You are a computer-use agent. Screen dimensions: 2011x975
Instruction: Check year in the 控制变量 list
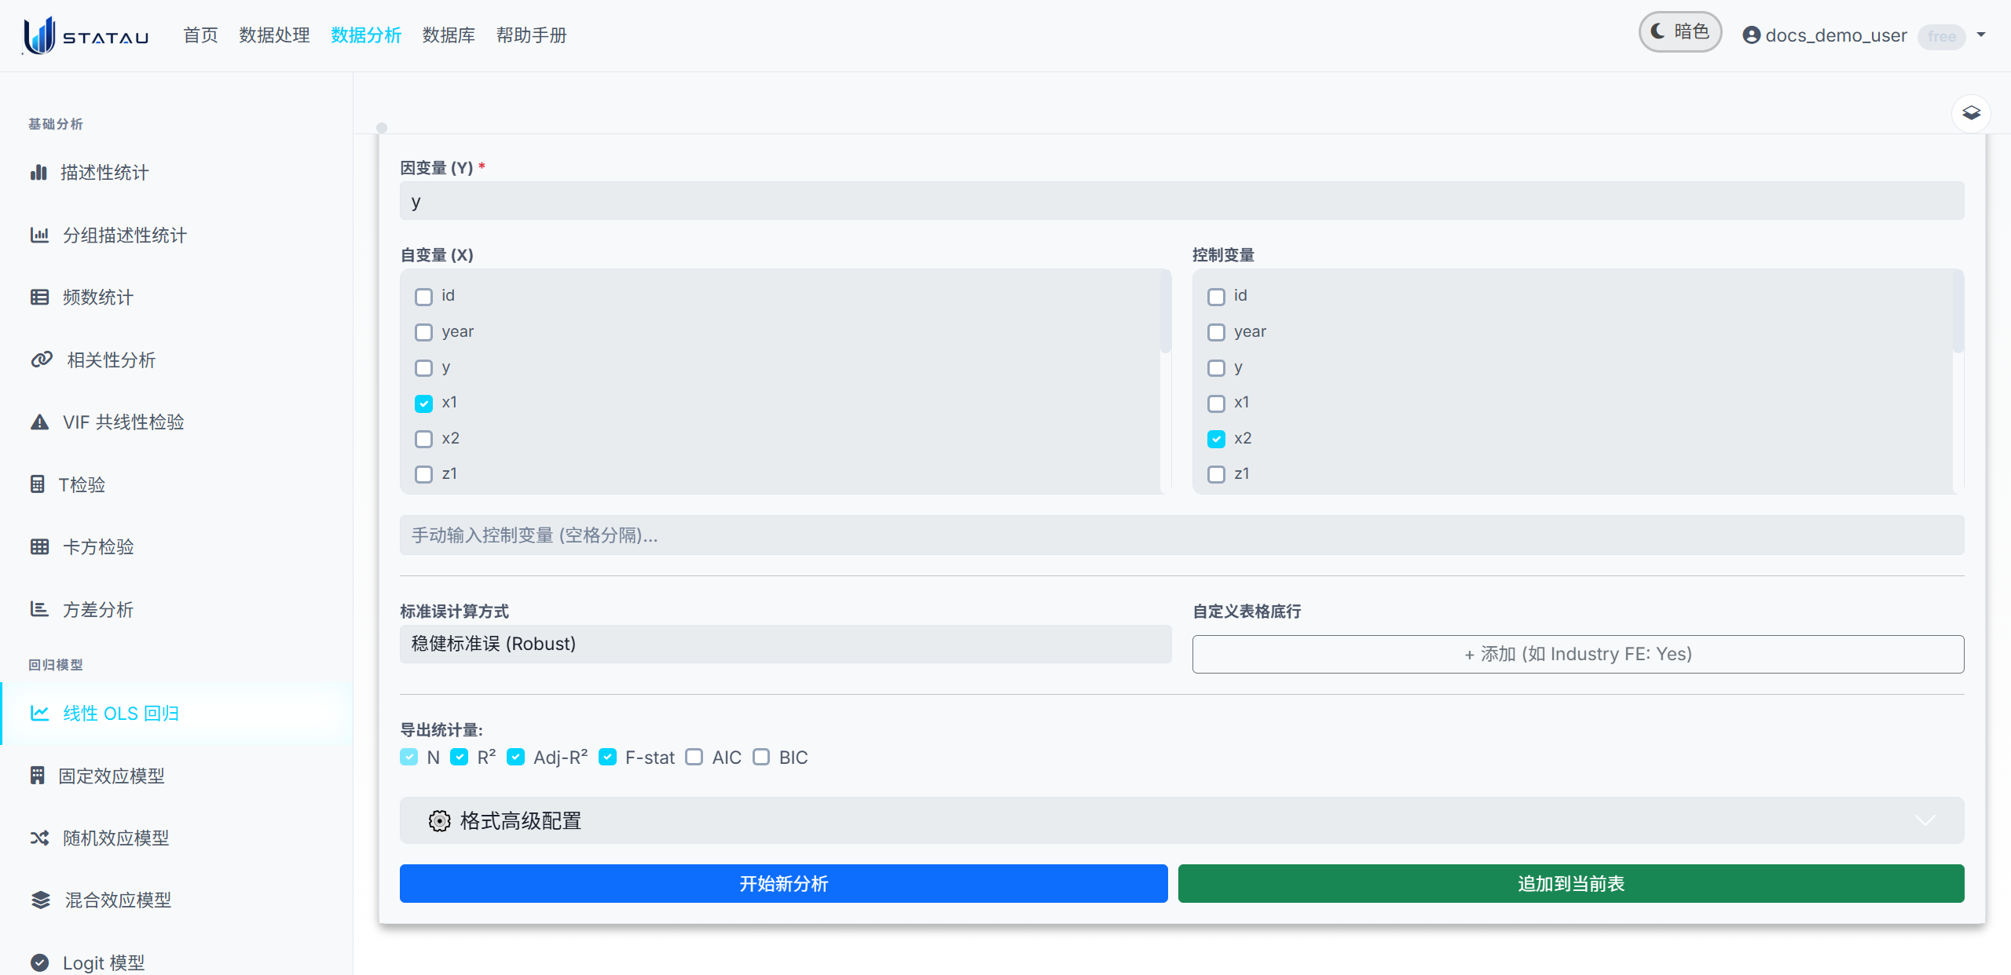pos(1216,332)
